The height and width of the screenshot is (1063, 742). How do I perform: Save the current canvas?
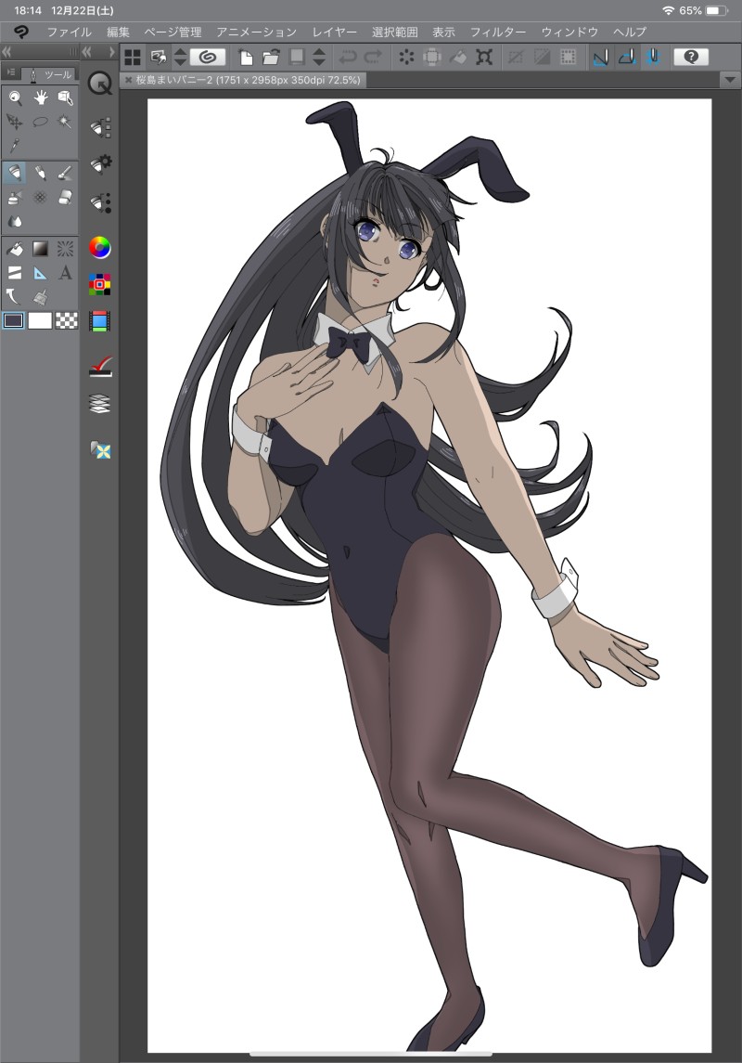(x=296, y=58)
